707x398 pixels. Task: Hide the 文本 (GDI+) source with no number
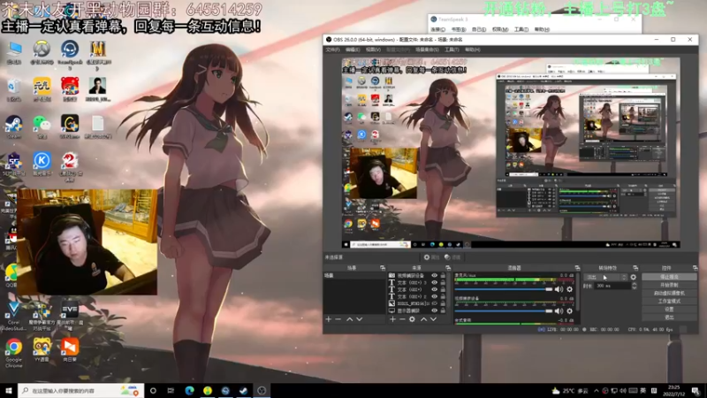(x=434, y=290)
